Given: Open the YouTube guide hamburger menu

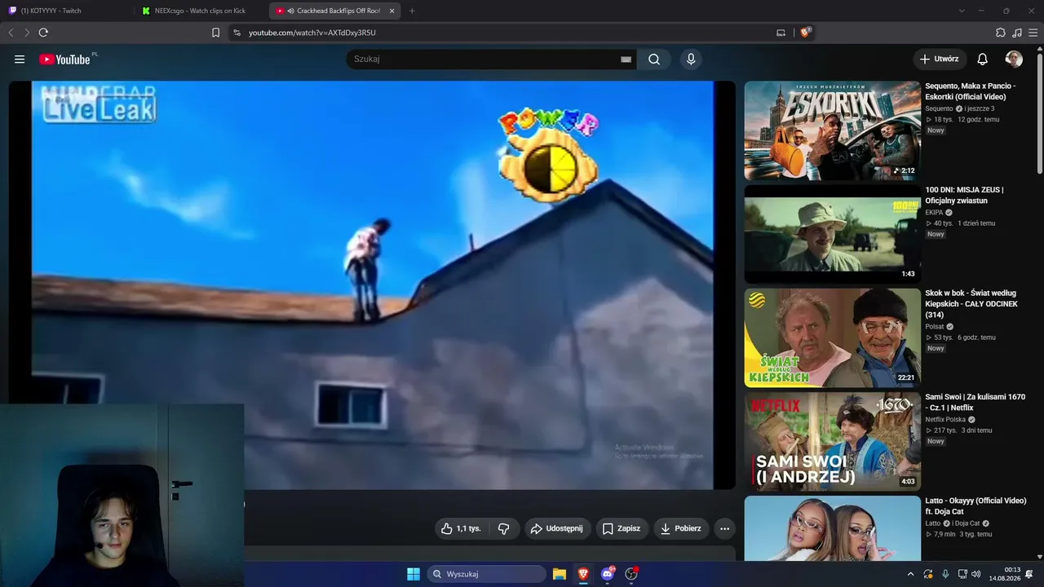Looking at the screenshot, I should tap(20, 60).
